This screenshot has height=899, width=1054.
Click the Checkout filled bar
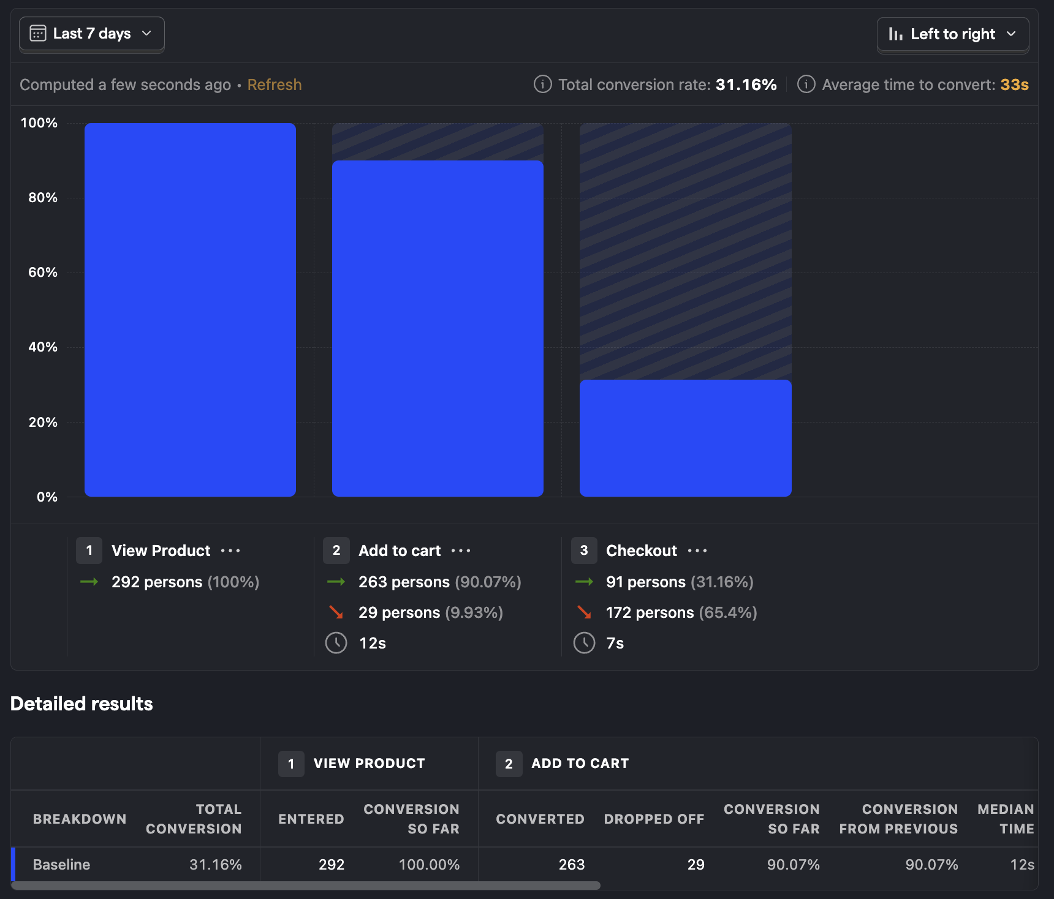[686, 438]
